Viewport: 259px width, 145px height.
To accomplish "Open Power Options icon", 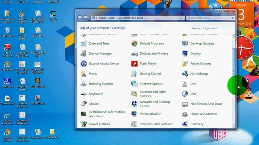I will pos(84,124).
